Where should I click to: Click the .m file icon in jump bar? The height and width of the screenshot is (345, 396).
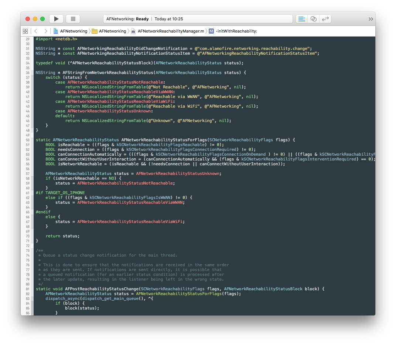click(133, 31)
